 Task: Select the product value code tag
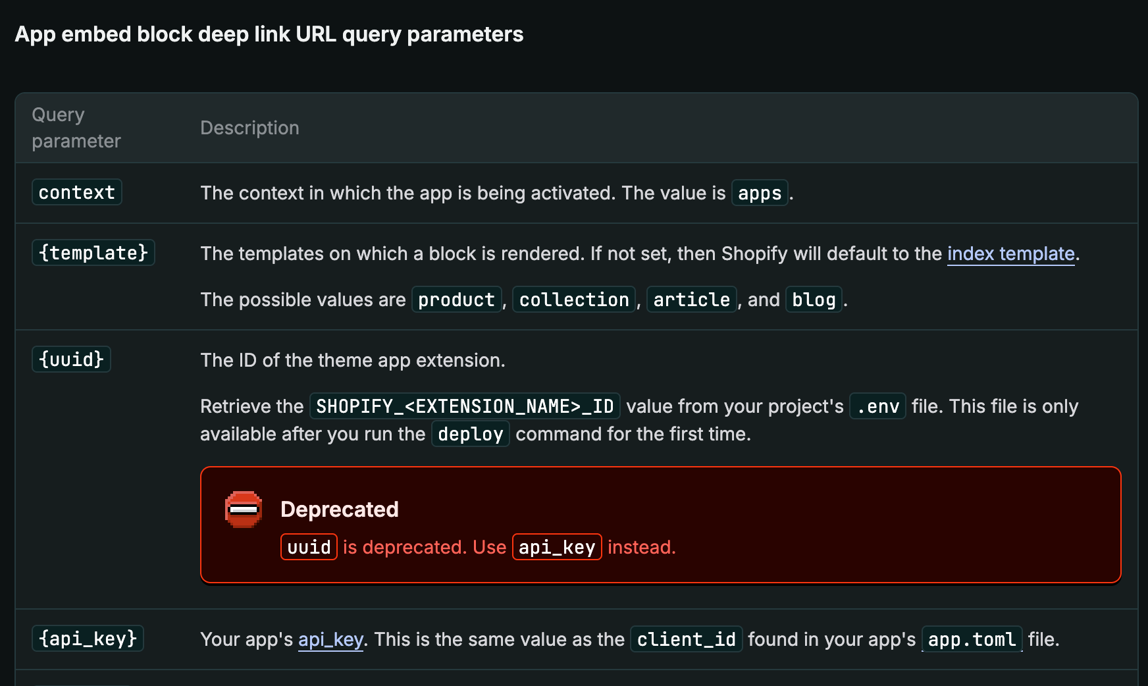pyautogui.click(x=457, y=300)
